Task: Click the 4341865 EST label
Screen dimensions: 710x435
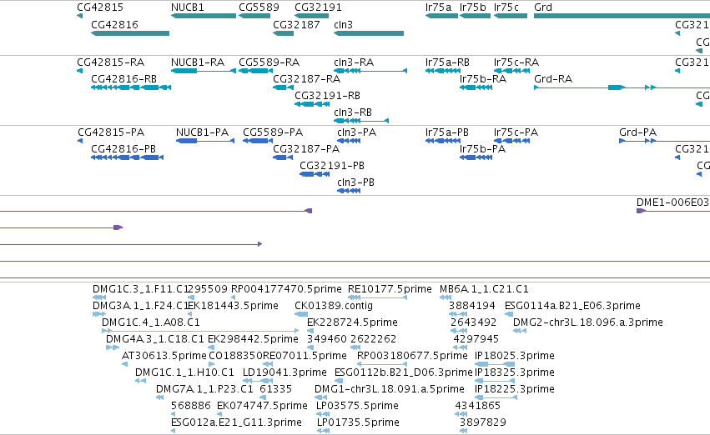Action: tap(478, 406)
